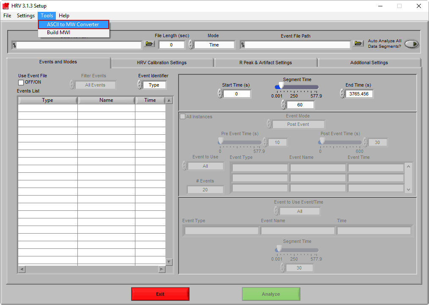Click the Start Time stepper arrows
This screenshot has height=305, width=429.
pyautogui.click(x=220, y=94)
